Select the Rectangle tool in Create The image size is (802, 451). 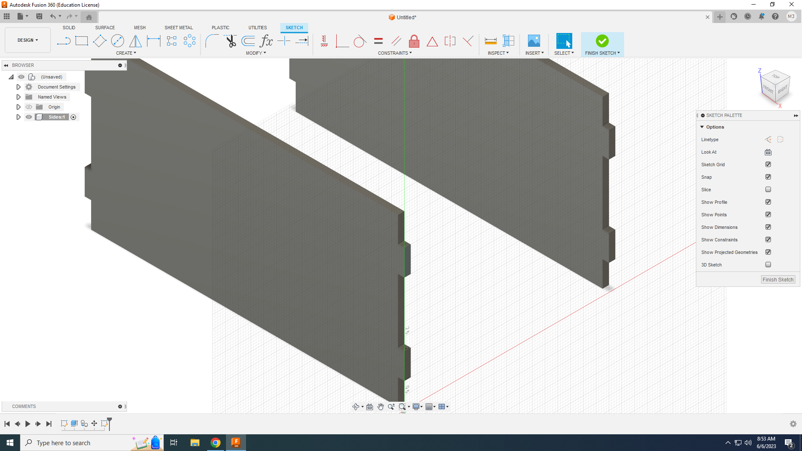pyautogui.click(x=81, y=41)
